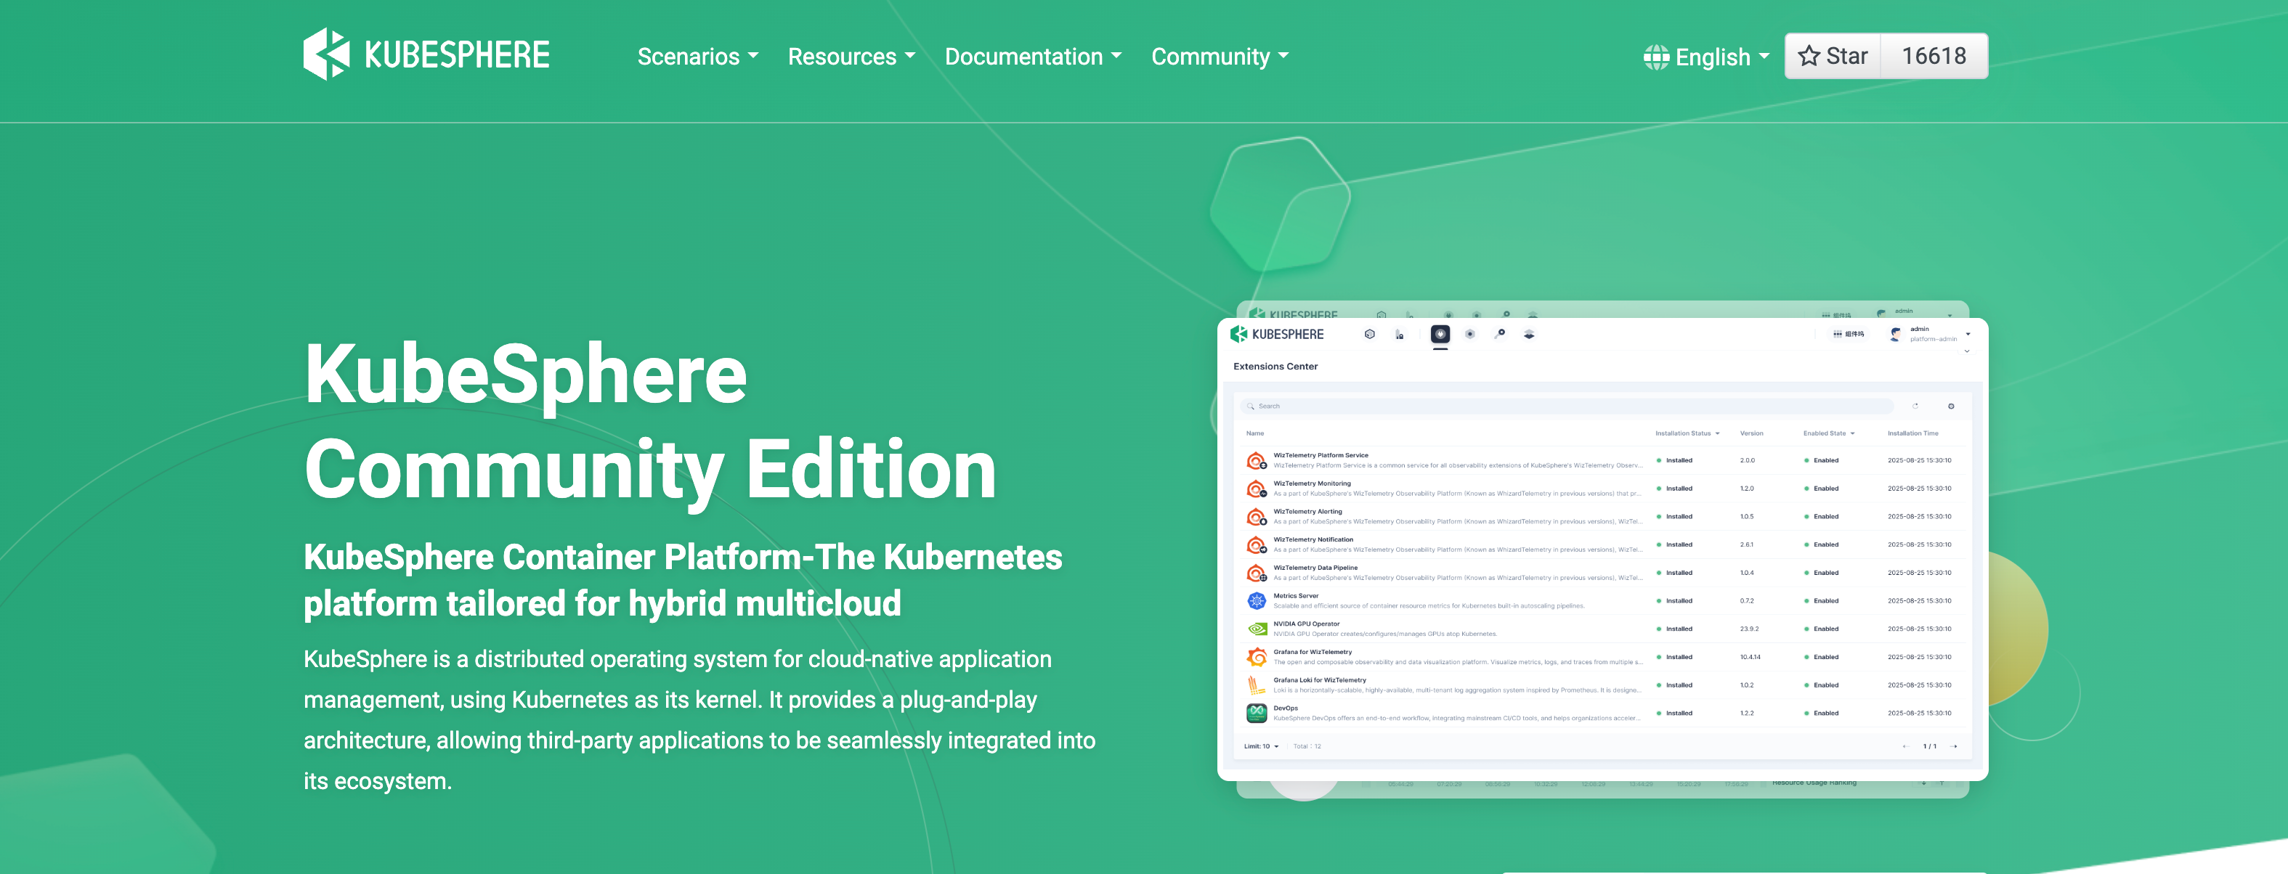Click the 1 / 1 page indicator
The height and width of the screenshot is (874, 2288).
1929,746
